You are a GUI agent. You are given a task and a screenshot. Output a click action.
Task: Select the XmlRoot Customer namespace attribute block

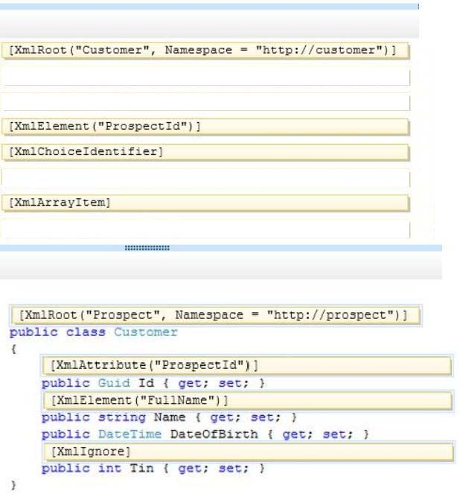tap(205, 51)
